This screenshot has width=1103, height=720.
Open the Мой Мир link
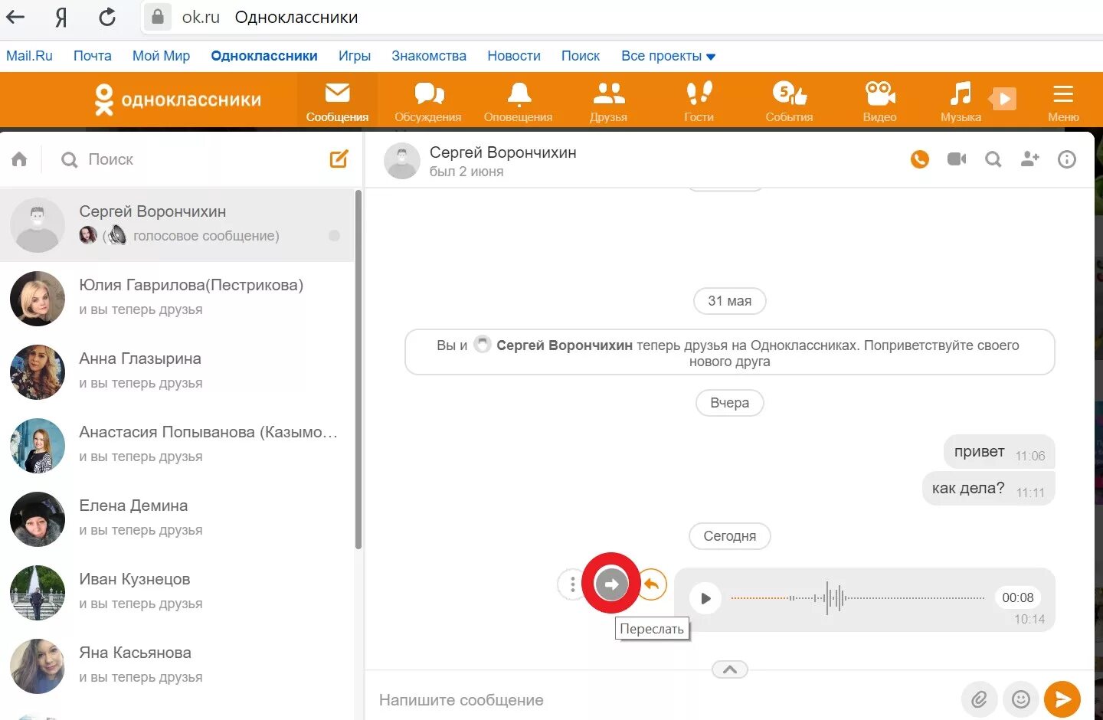161,56
